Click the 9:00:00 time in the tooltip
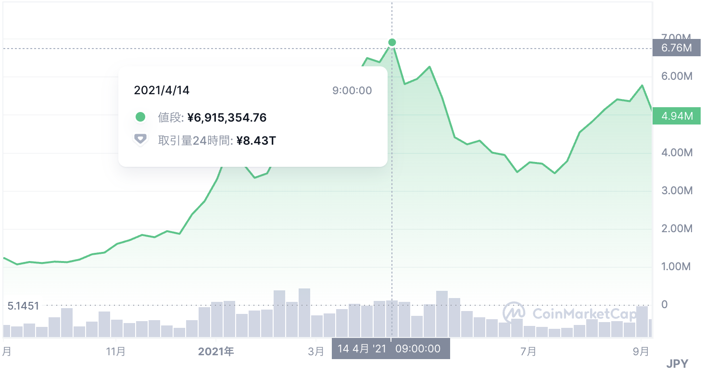The width and height of the screenshot is (705, 374). click(x=352, y=90)
